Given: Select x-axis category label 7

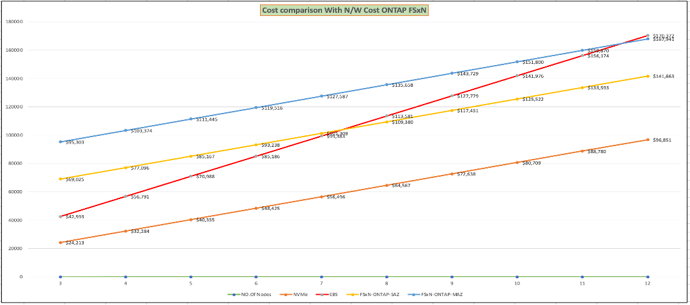Looking at the screenshot, I should [x=321, y=285].
